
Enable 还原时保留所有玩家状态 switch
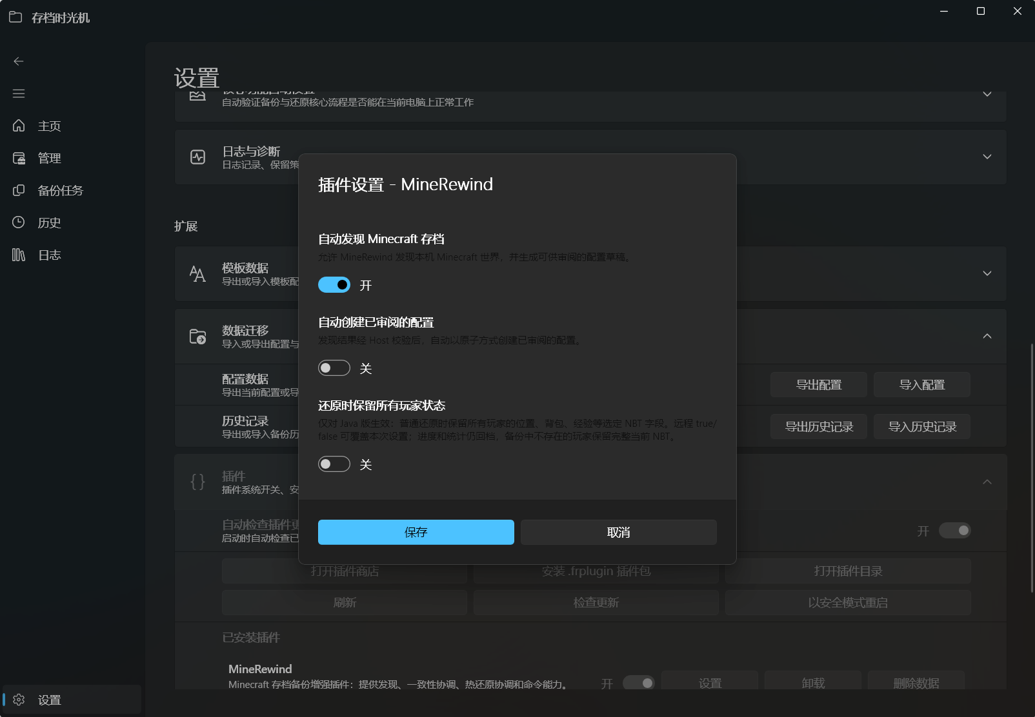334,464
